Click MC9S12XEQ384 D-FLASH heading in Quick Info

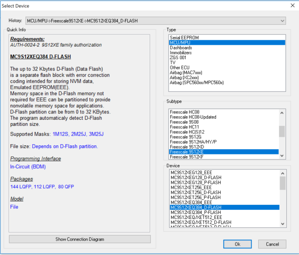pos(40,57)
